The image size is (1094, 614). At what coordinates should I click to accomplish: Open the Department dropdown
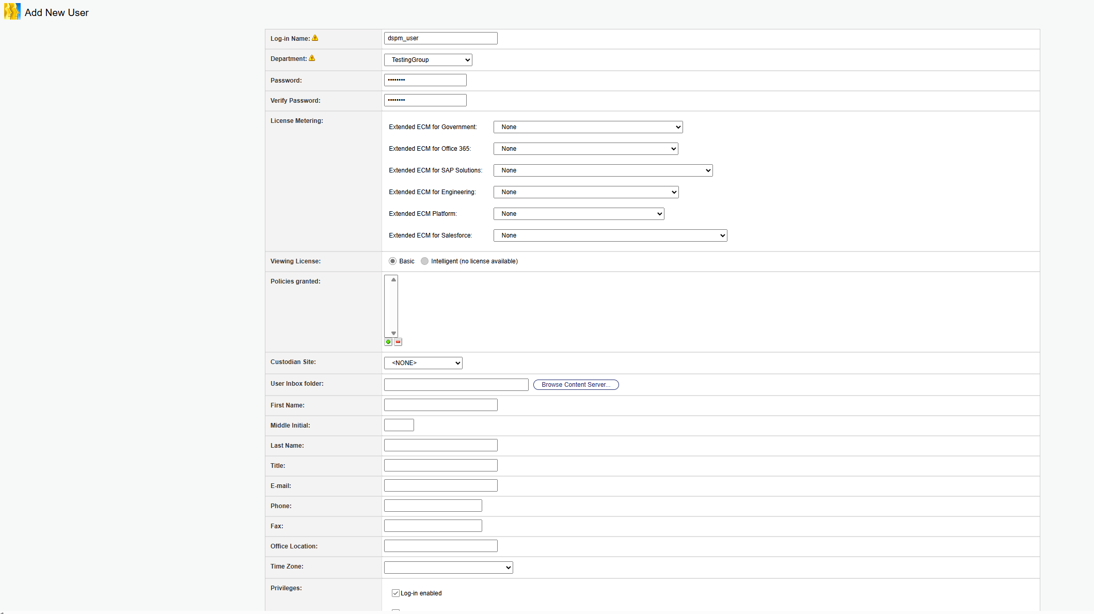428,60
